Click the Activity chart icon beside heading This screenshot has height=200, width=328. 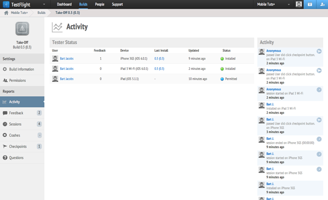tap(57, 27)
